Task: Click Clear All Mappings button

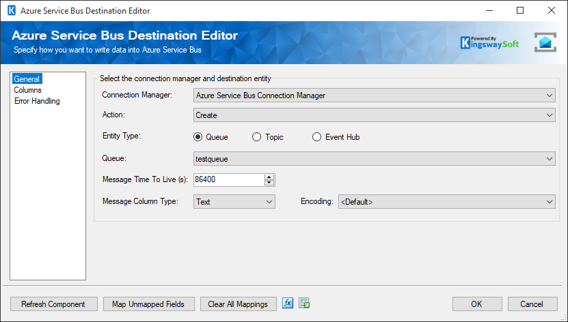Action: click(238, 304)
